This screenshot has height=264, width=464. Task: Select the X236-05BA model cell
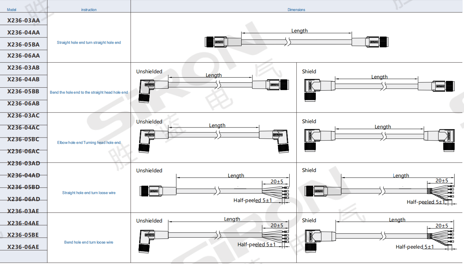[x=23, y=45]
